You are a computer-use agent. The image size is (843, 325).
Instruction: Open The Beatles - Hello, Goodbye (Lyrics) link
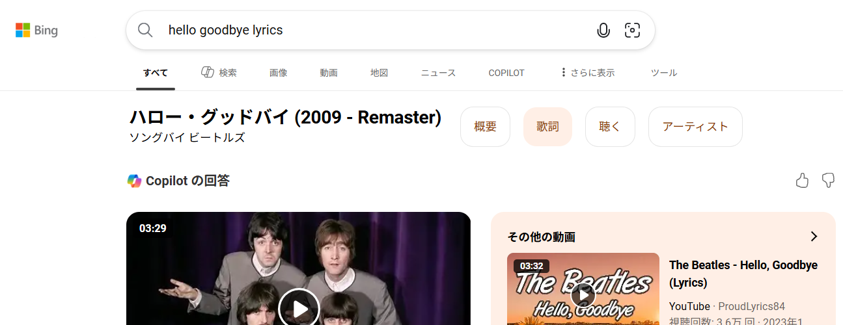(x=743, y=274)
